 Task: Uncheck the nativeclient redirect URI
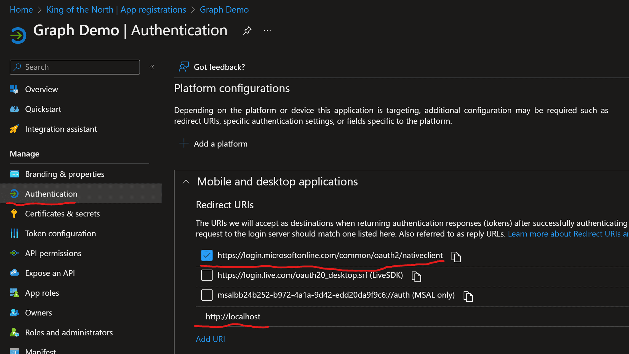[207, 256]
